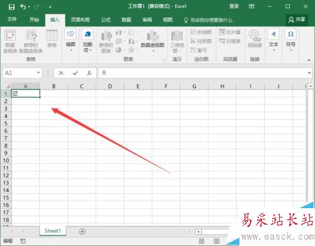Viewport: 315px width, 246px height.
Task: Click the vertical scrollbar up arrow
Action: tap(311, 86)
